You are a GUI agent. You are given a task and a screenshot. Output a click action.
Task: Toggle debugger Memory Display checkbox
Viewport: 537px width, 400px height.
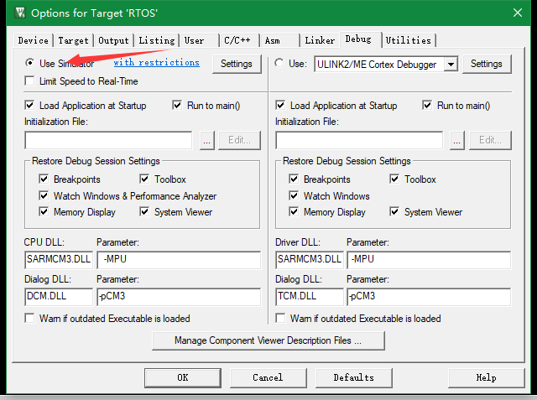[x=294, y=212]
